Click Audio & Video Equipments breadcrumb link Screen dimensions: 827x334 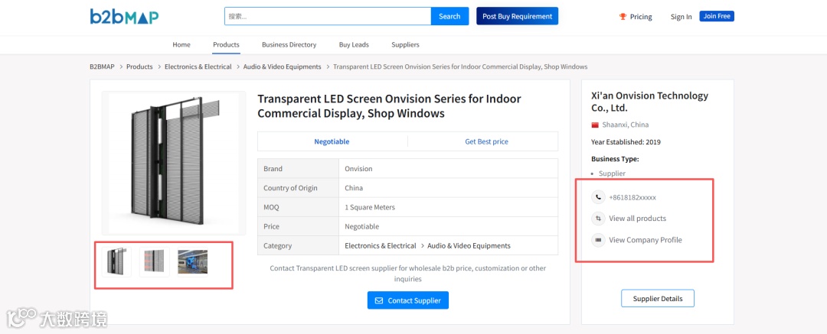tap(282, 67)
